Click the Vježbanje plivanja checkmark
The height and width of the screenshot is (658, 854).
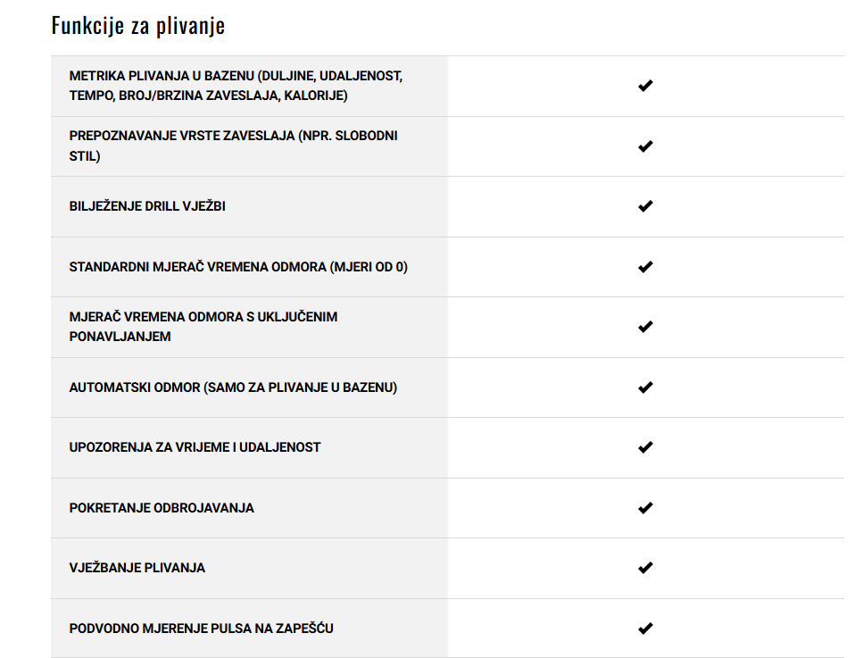tap(645, 568)
